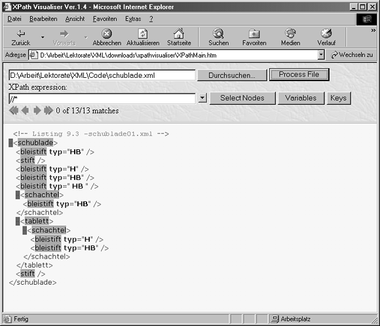Image resolution: width=380 pixels, height=326 pixels.
Task: Click the Process File button
Action: (x=299, y=75)
